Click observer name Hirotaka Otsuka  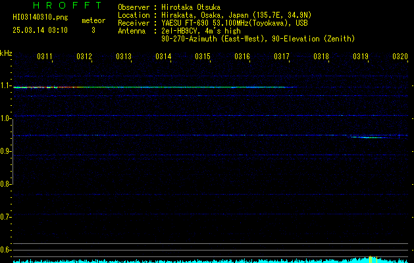(x=191, y=7)
